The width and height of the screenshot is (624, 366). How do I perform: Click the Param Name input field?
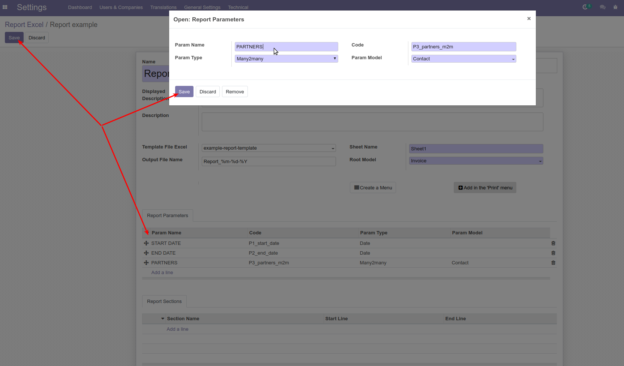[x=286, y=46]
